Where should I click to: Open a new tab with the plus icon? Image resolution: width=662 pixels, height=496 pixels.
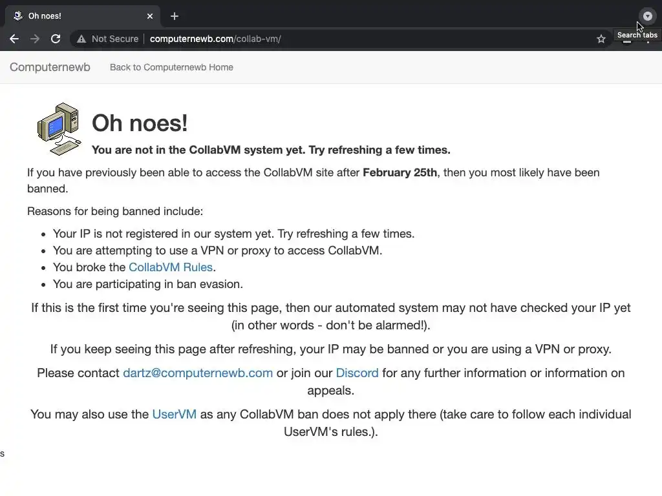[x=175, y=16]
